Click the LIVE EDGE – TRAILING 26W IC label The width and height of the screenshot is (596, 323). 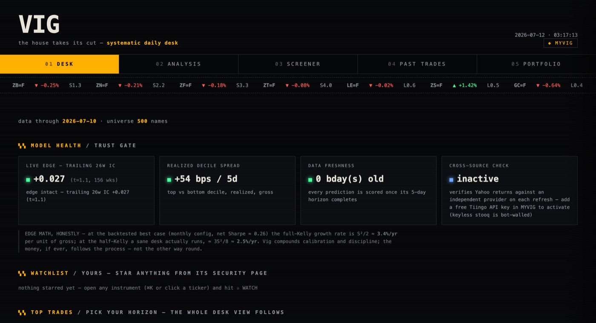click(71, 165)
